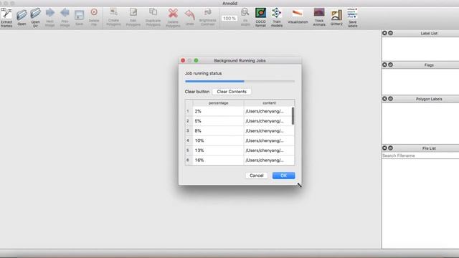Viewport: 459px width, 258px height.
Task: Select the 13% percentage cell
Action: tap(218, 150)
